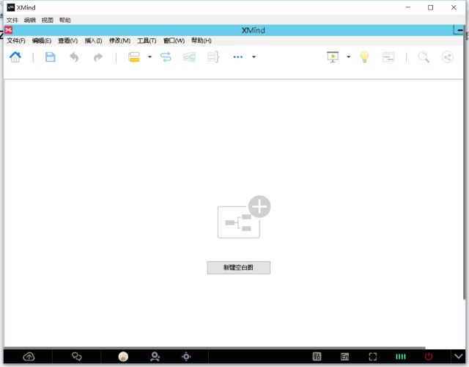Click the red power icon in the bottom bar
Viewport: 469px width, 367px height.
[x=429, y=357]
